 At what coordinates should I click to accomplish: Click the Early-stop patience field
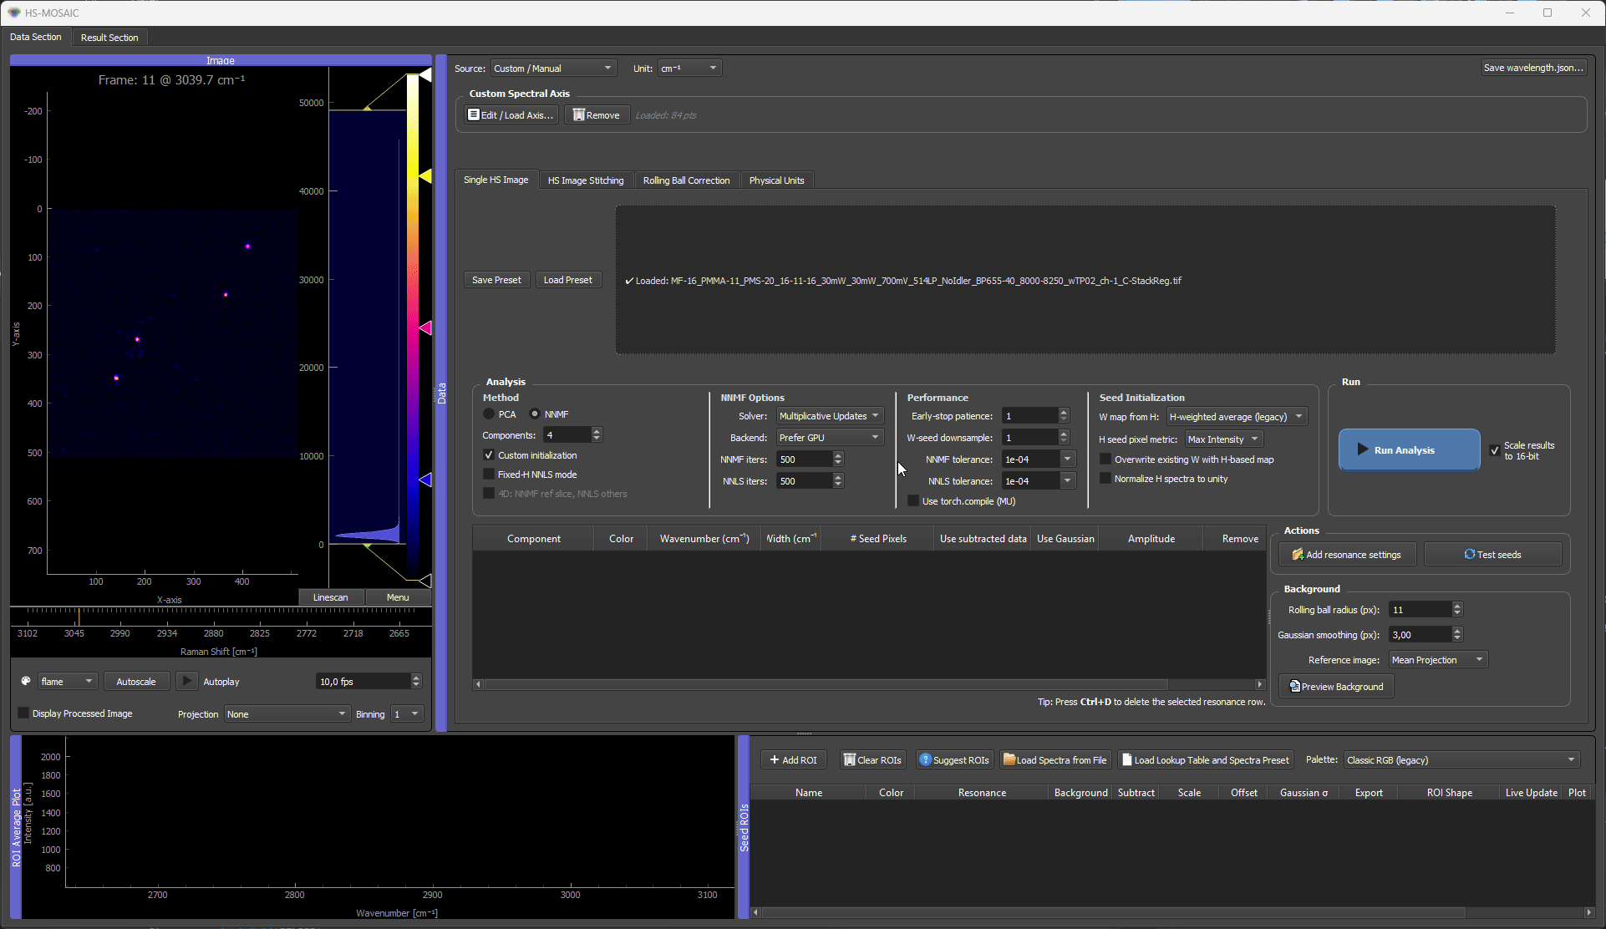[1030, 416]
